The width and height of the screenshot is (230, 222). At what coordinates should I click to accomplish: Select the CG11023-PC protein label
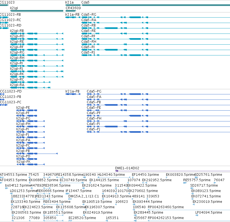tap(11, 102)
